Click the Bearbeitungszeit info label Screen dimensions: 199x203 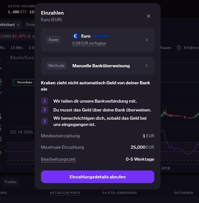58,159
